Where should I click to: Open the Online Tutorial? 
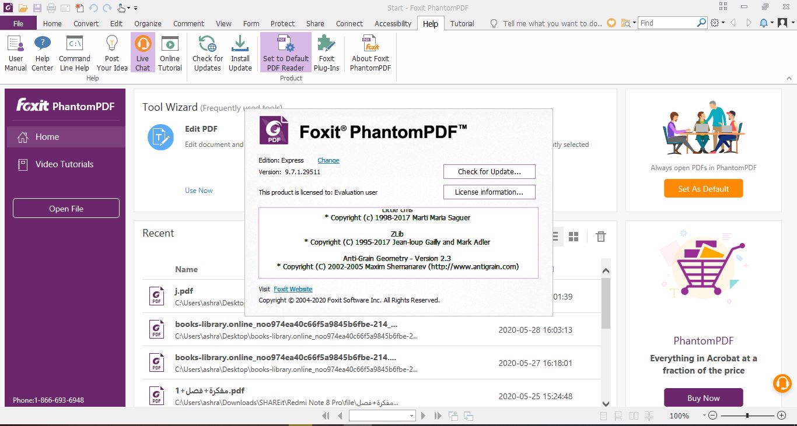pyautogui.click(x=170, y=52)
